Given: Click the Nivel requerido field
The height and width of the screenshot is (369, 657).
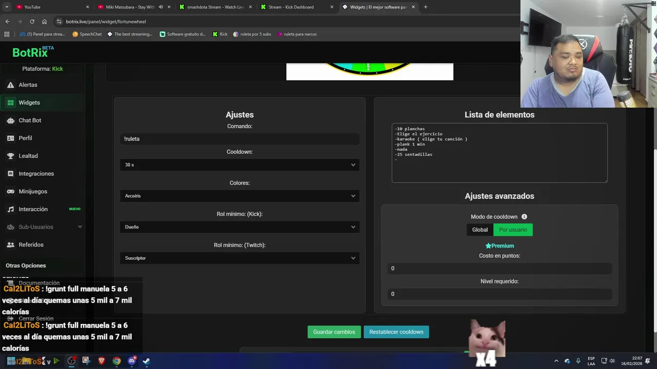Looking at the screenshot, I should pyautogui.click(x=499, y=294).
